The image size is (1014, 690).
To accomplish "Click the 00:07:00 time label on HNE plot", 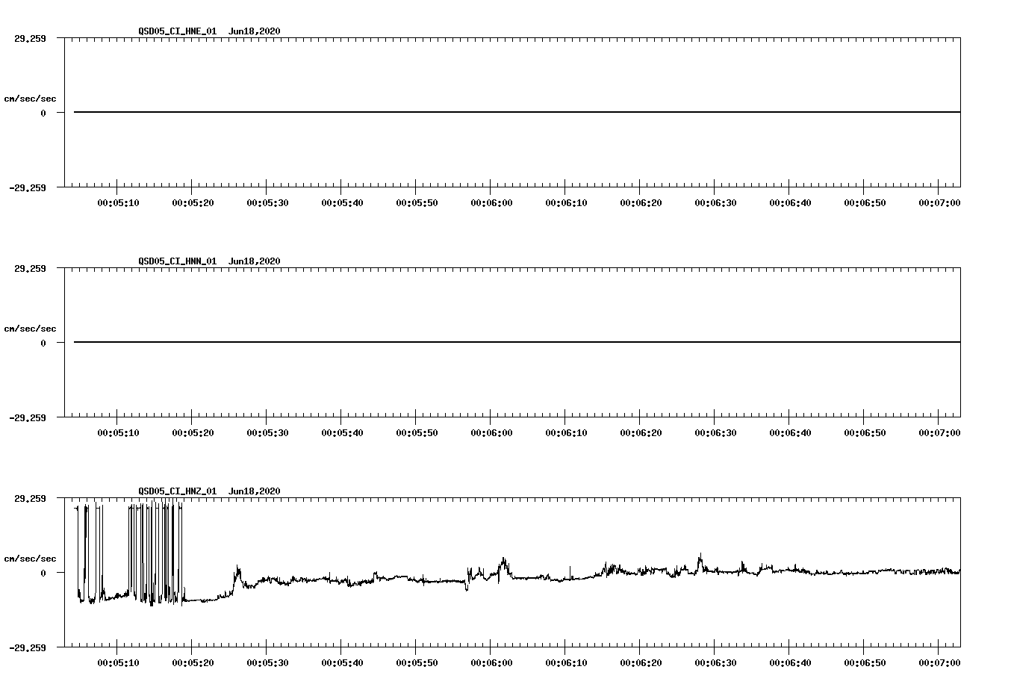I will pos(939,203).
